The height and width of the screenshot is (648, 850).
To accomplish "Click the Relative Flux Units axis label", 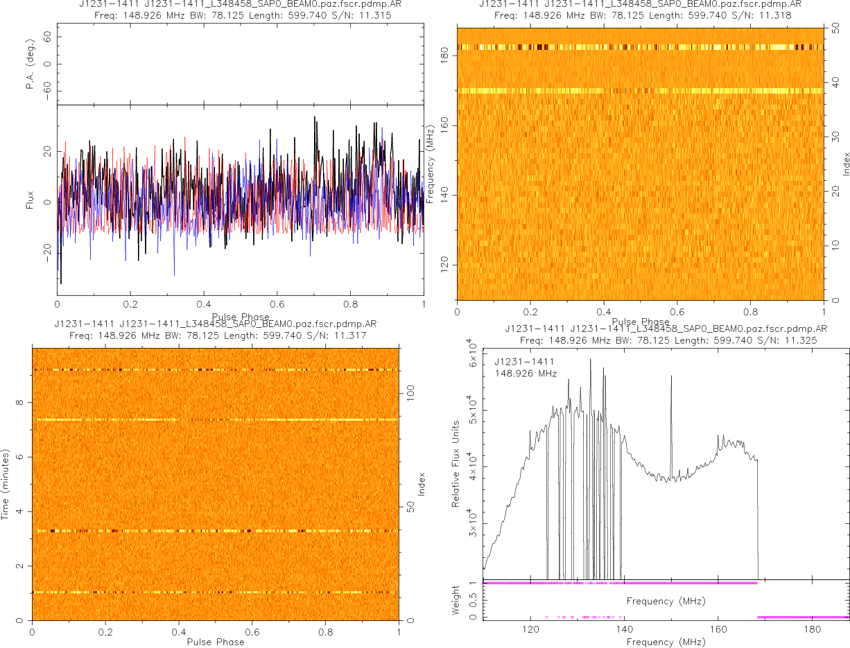I will click(x=456, y=463).
